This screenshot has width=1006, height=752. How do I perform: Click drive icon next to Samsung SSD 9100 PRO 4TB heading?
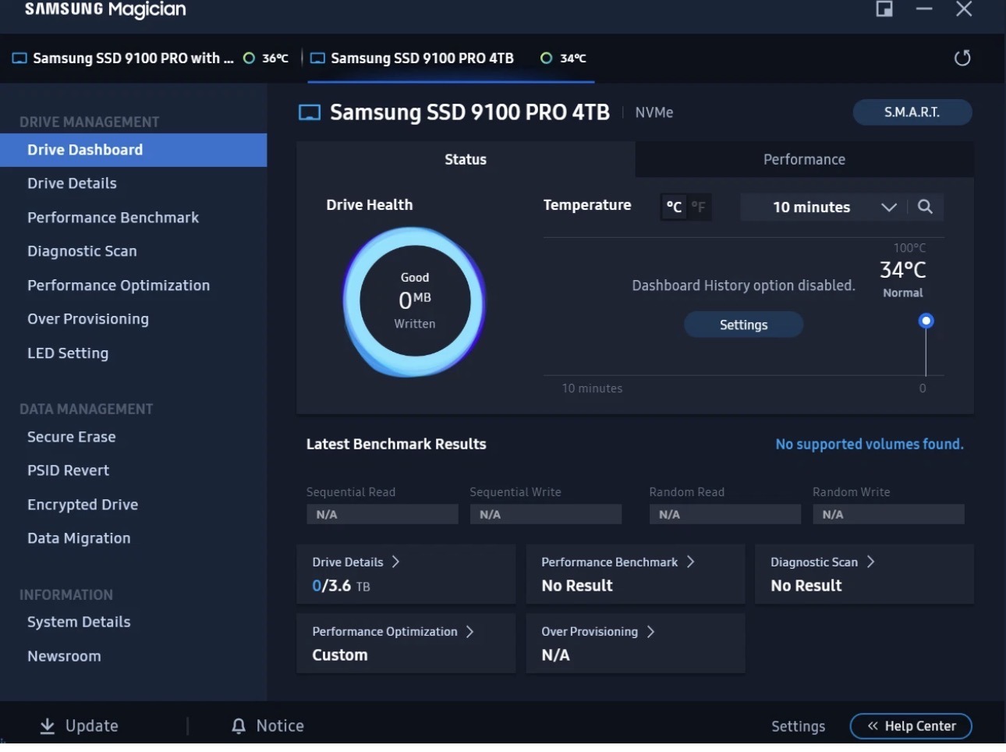coord(310,113)
